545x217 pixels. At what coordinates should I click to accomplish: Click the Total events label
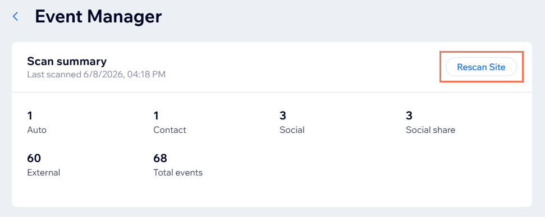[x=178, y=173]
